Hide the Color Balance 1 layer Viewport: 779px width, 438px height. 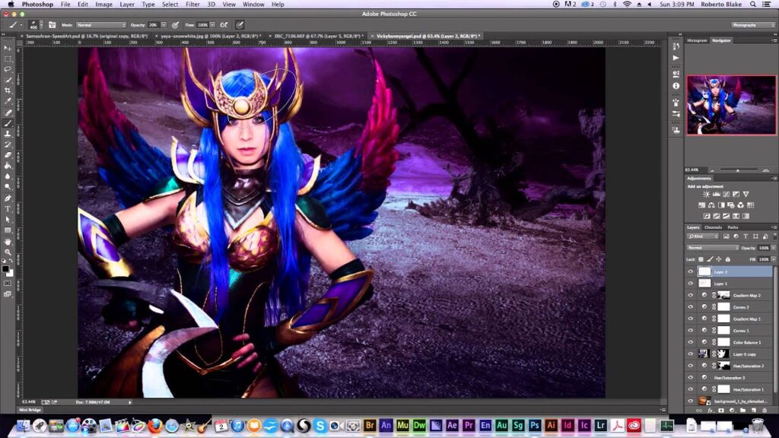tap(690, 342)
